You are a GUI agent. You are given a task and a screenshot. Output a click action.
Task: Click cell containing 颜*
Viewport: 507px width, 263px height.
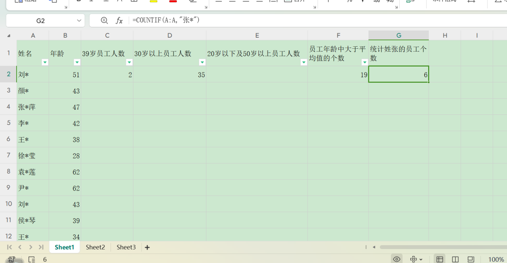pos(33,91)
